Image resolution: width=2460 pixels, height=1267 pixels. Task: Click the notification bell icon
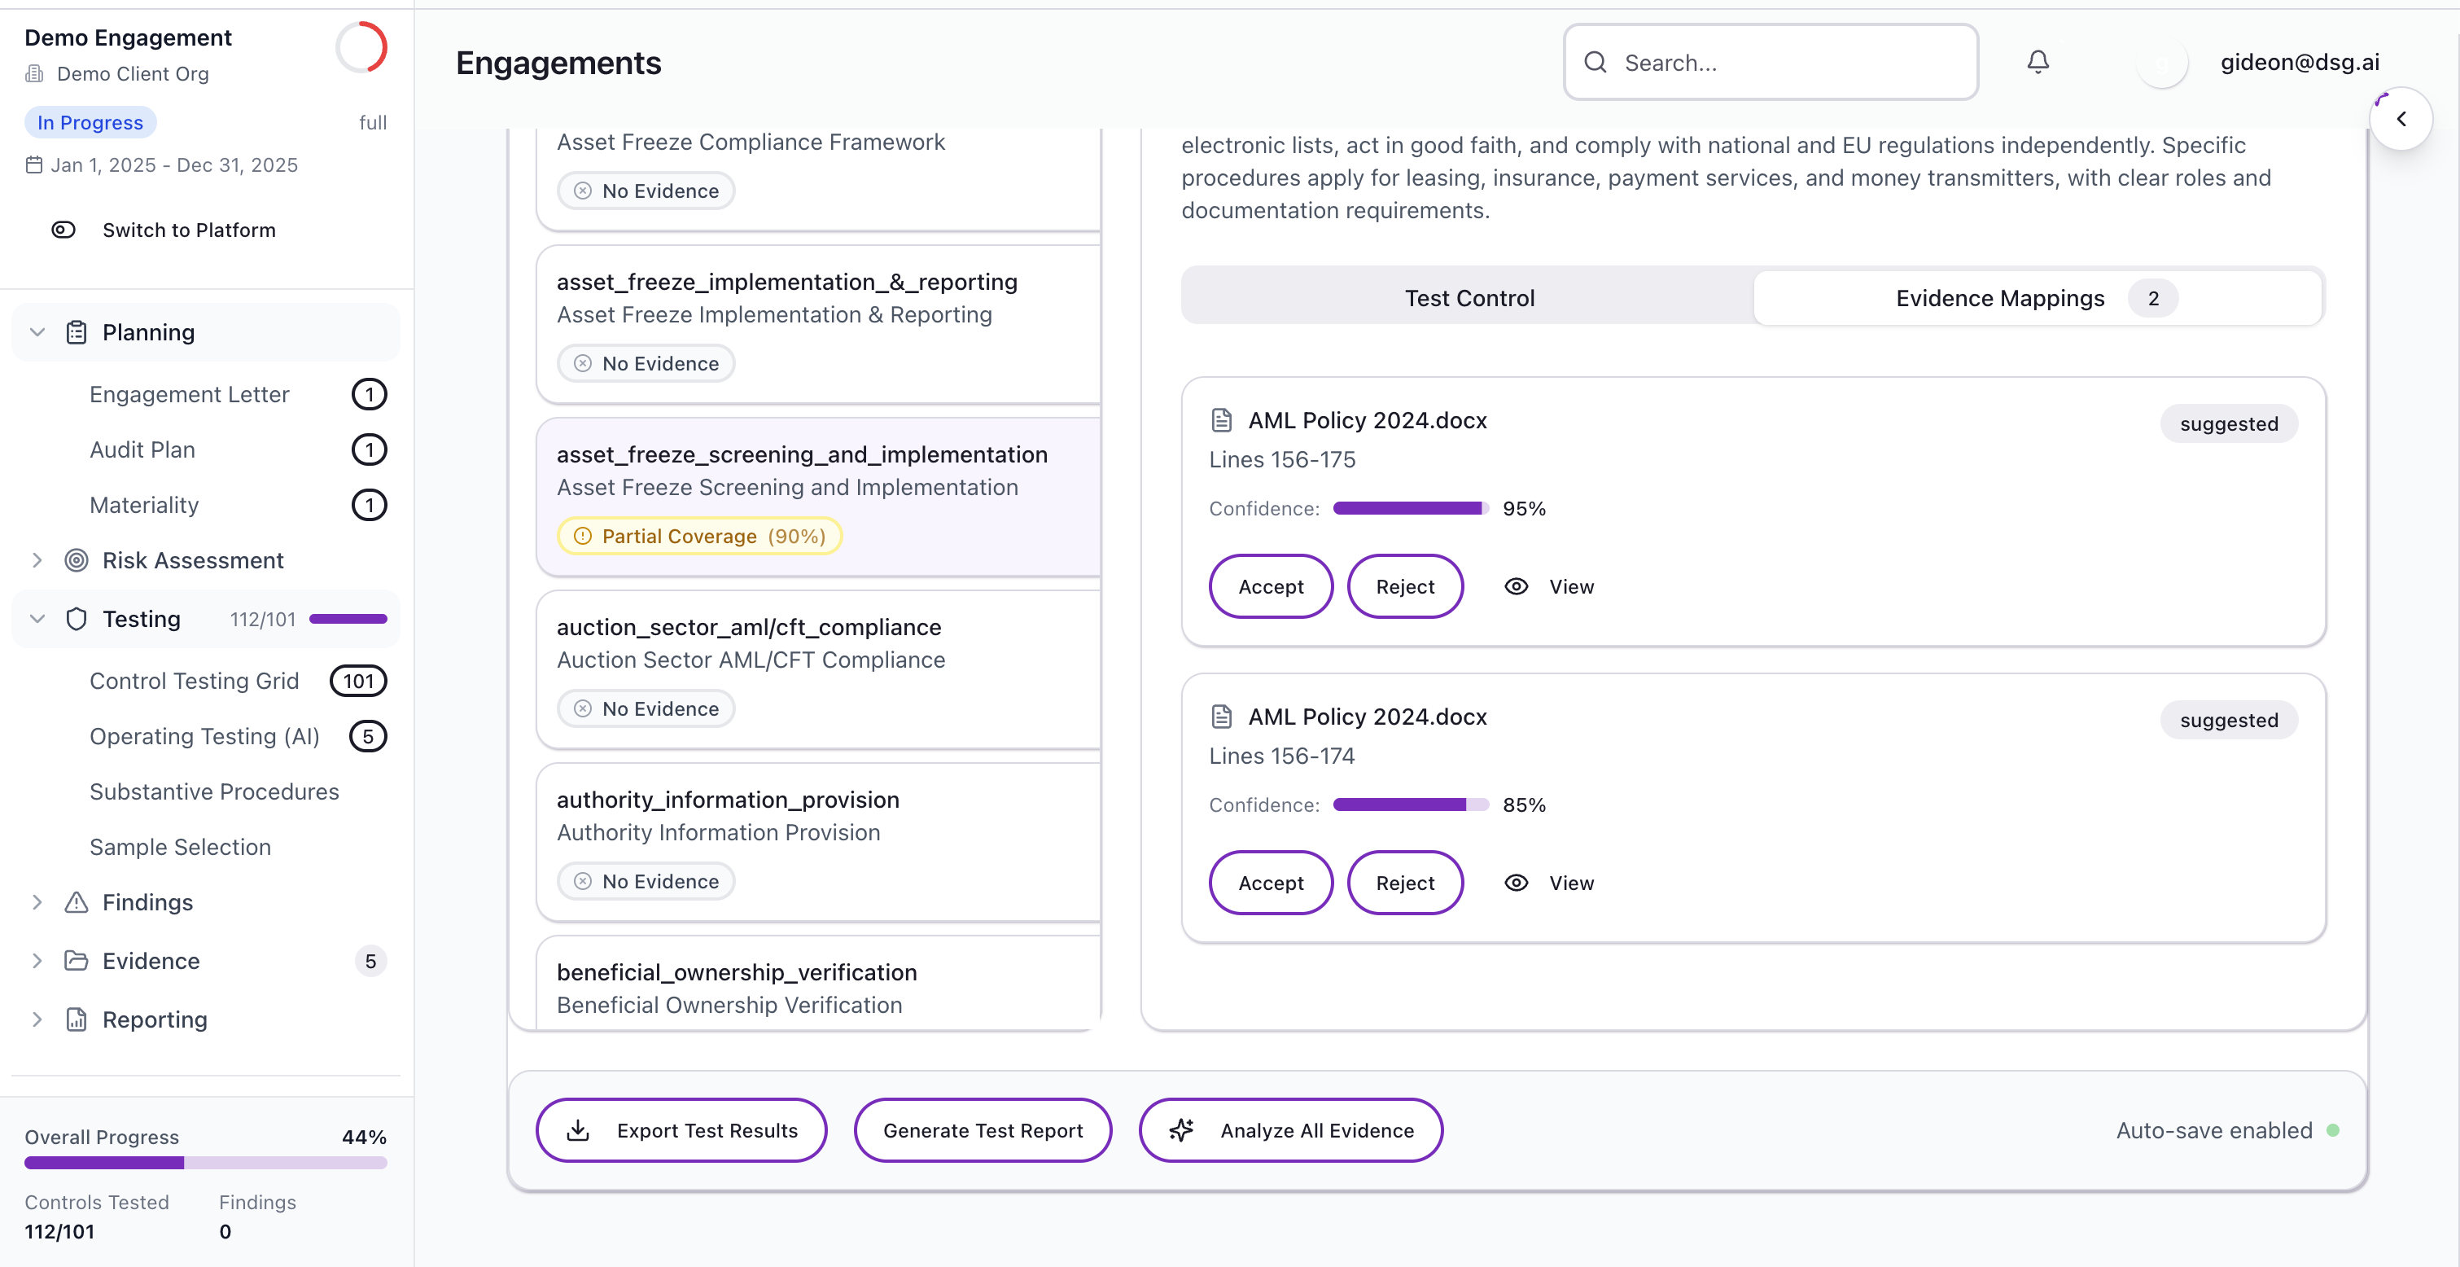2038,62
